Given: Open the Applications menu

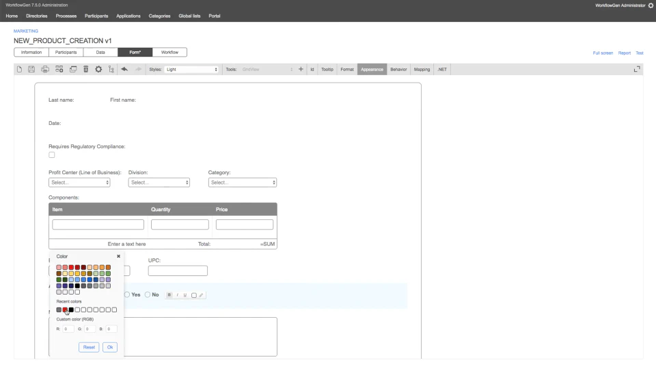Looking at the screenshot, I should 128,16.
